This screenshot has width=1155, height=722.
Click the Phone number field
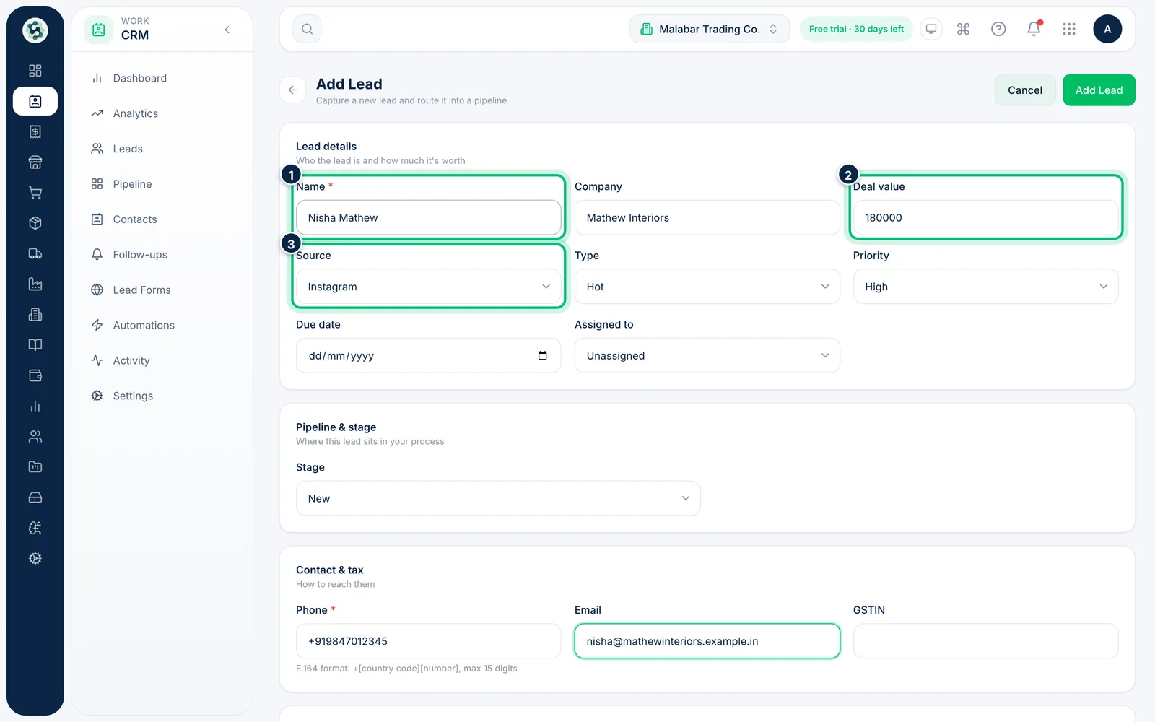(x=429, y=641)
